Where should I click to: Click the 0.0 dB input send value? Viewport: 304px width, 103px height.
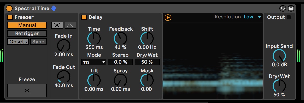tap(279, 65)
